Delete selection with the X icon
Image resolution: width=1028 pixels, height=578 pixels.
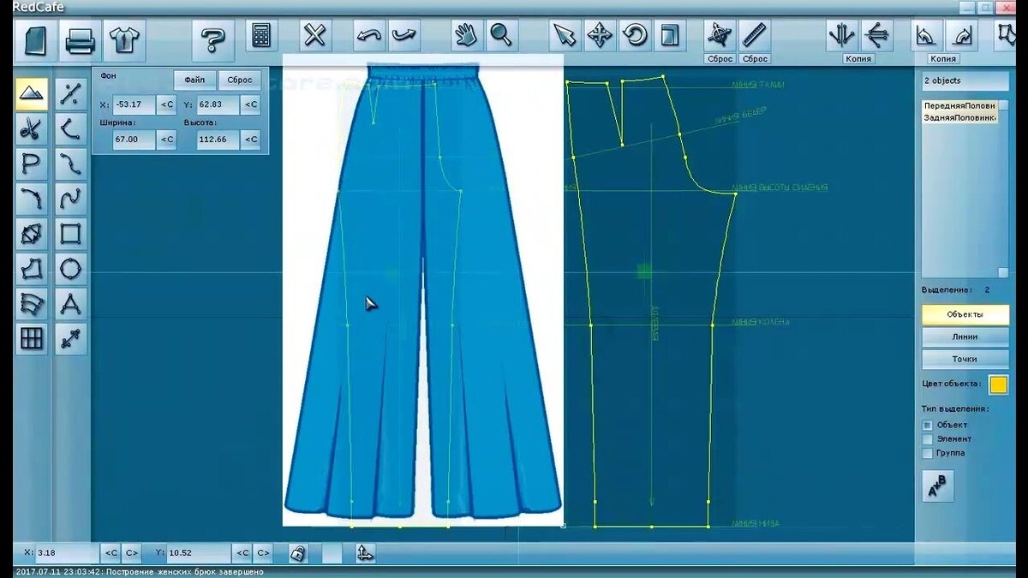[315, 36]
